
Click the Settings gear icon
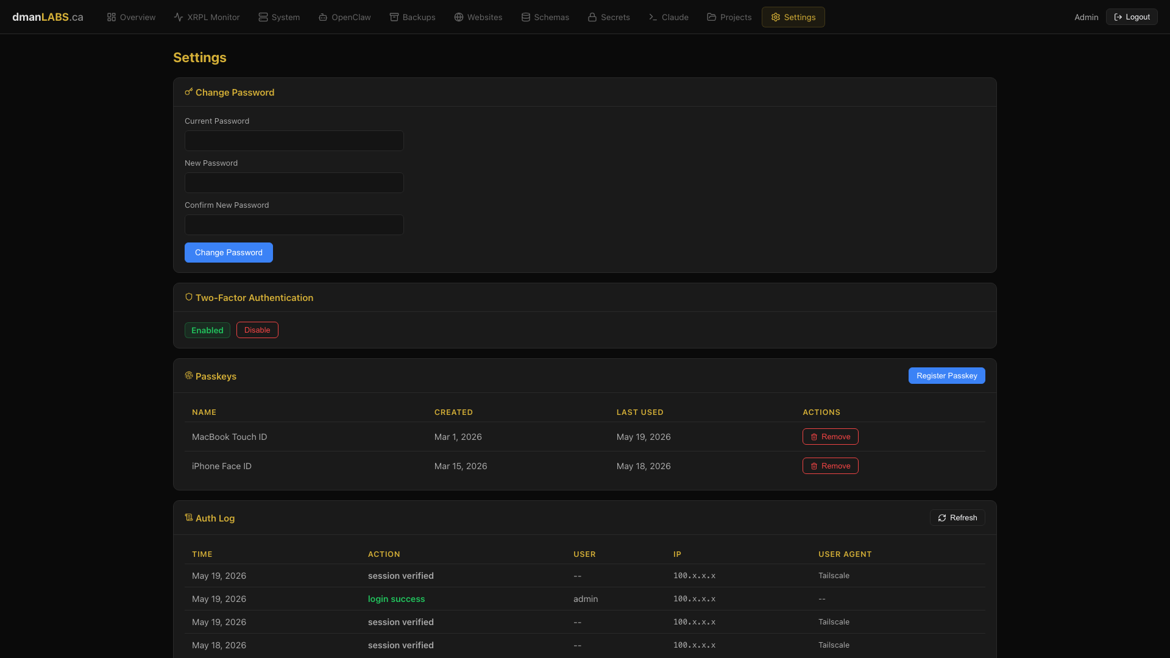tap(775, 17)
